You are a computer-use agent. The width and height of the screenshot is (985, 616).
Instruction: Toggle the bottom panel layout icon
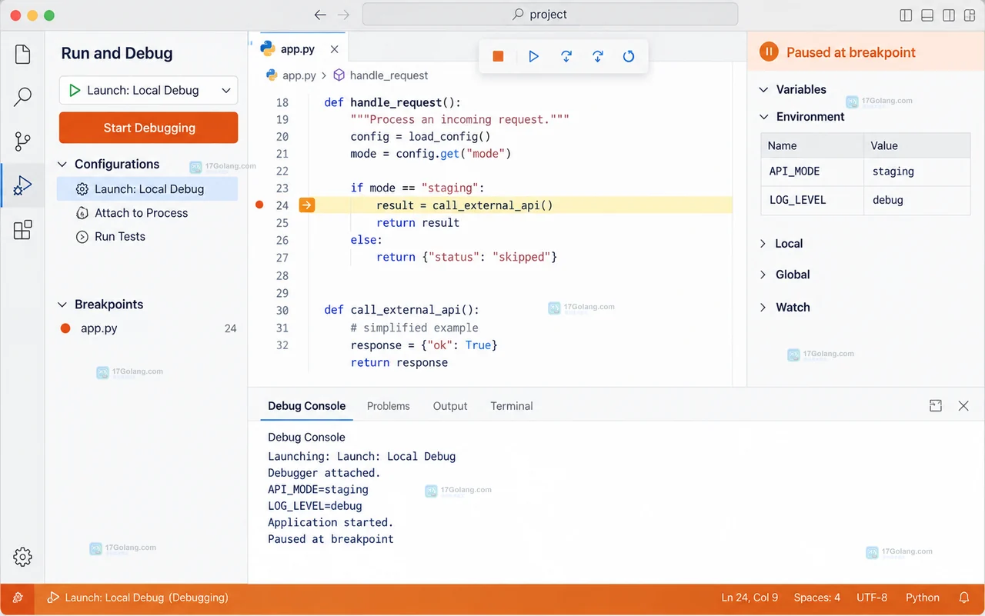(x=927, y=15)
